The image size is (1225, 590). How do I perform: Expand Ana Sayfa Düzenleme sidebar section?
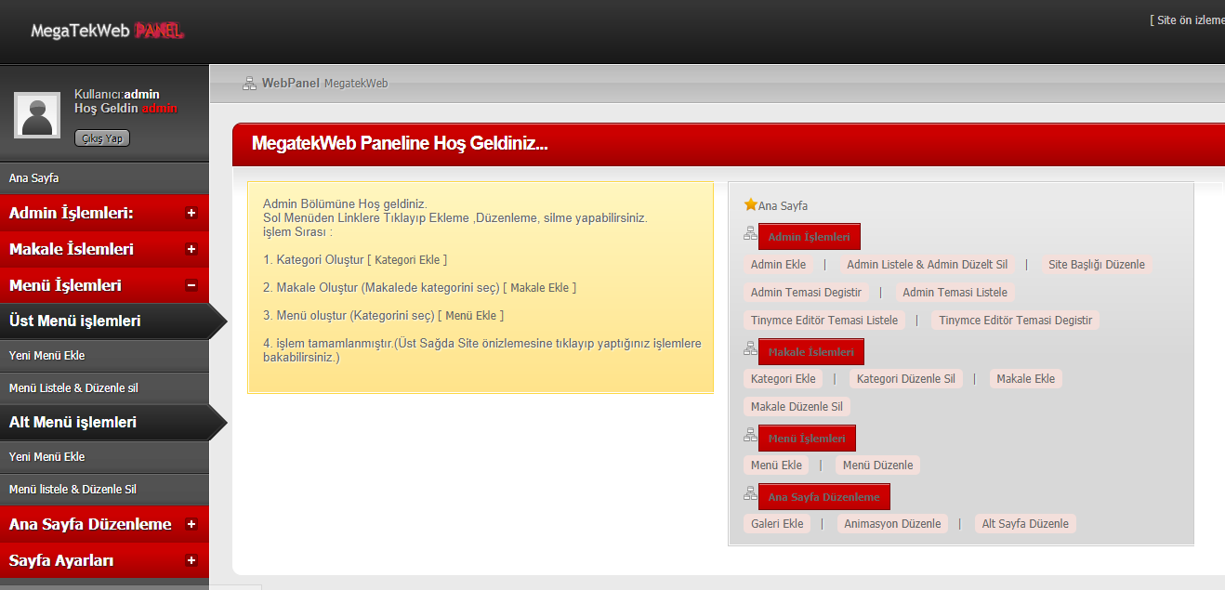pos(191,524)
